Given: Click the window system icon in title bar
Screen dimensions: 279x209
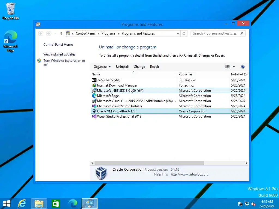Looking at the screenshot, I should click(38, 24).
